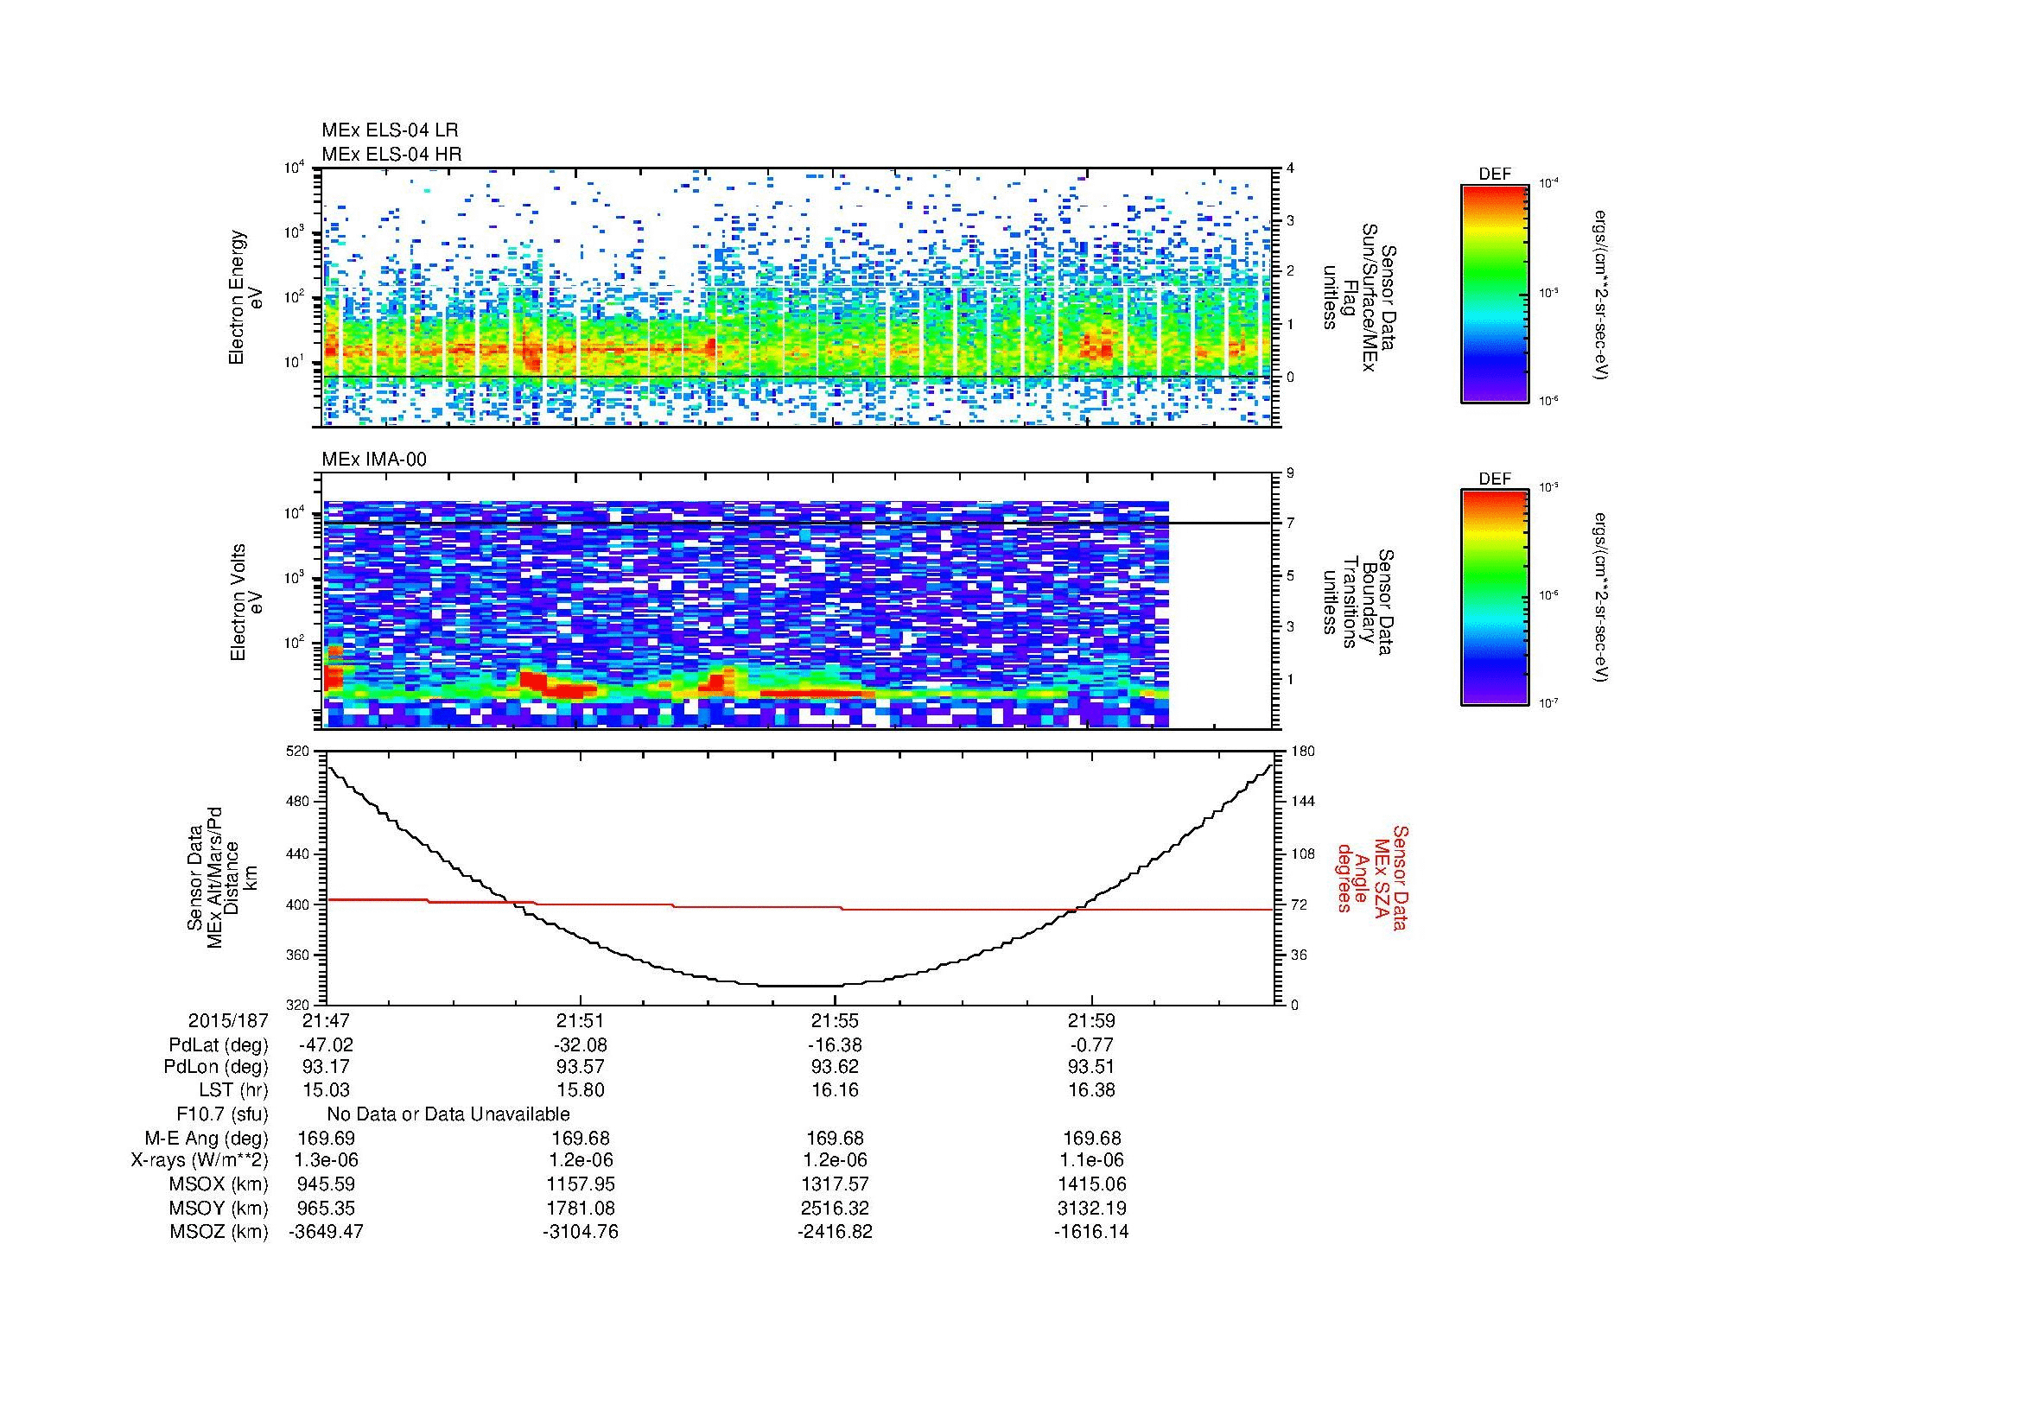Click the 21:59 time tick label
Viewport: 2021px width, 1428px height.
coord(1091,1021)
